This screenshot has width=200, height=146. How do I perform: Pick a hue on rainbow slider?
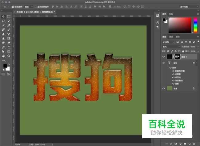[x=195, y=25]
